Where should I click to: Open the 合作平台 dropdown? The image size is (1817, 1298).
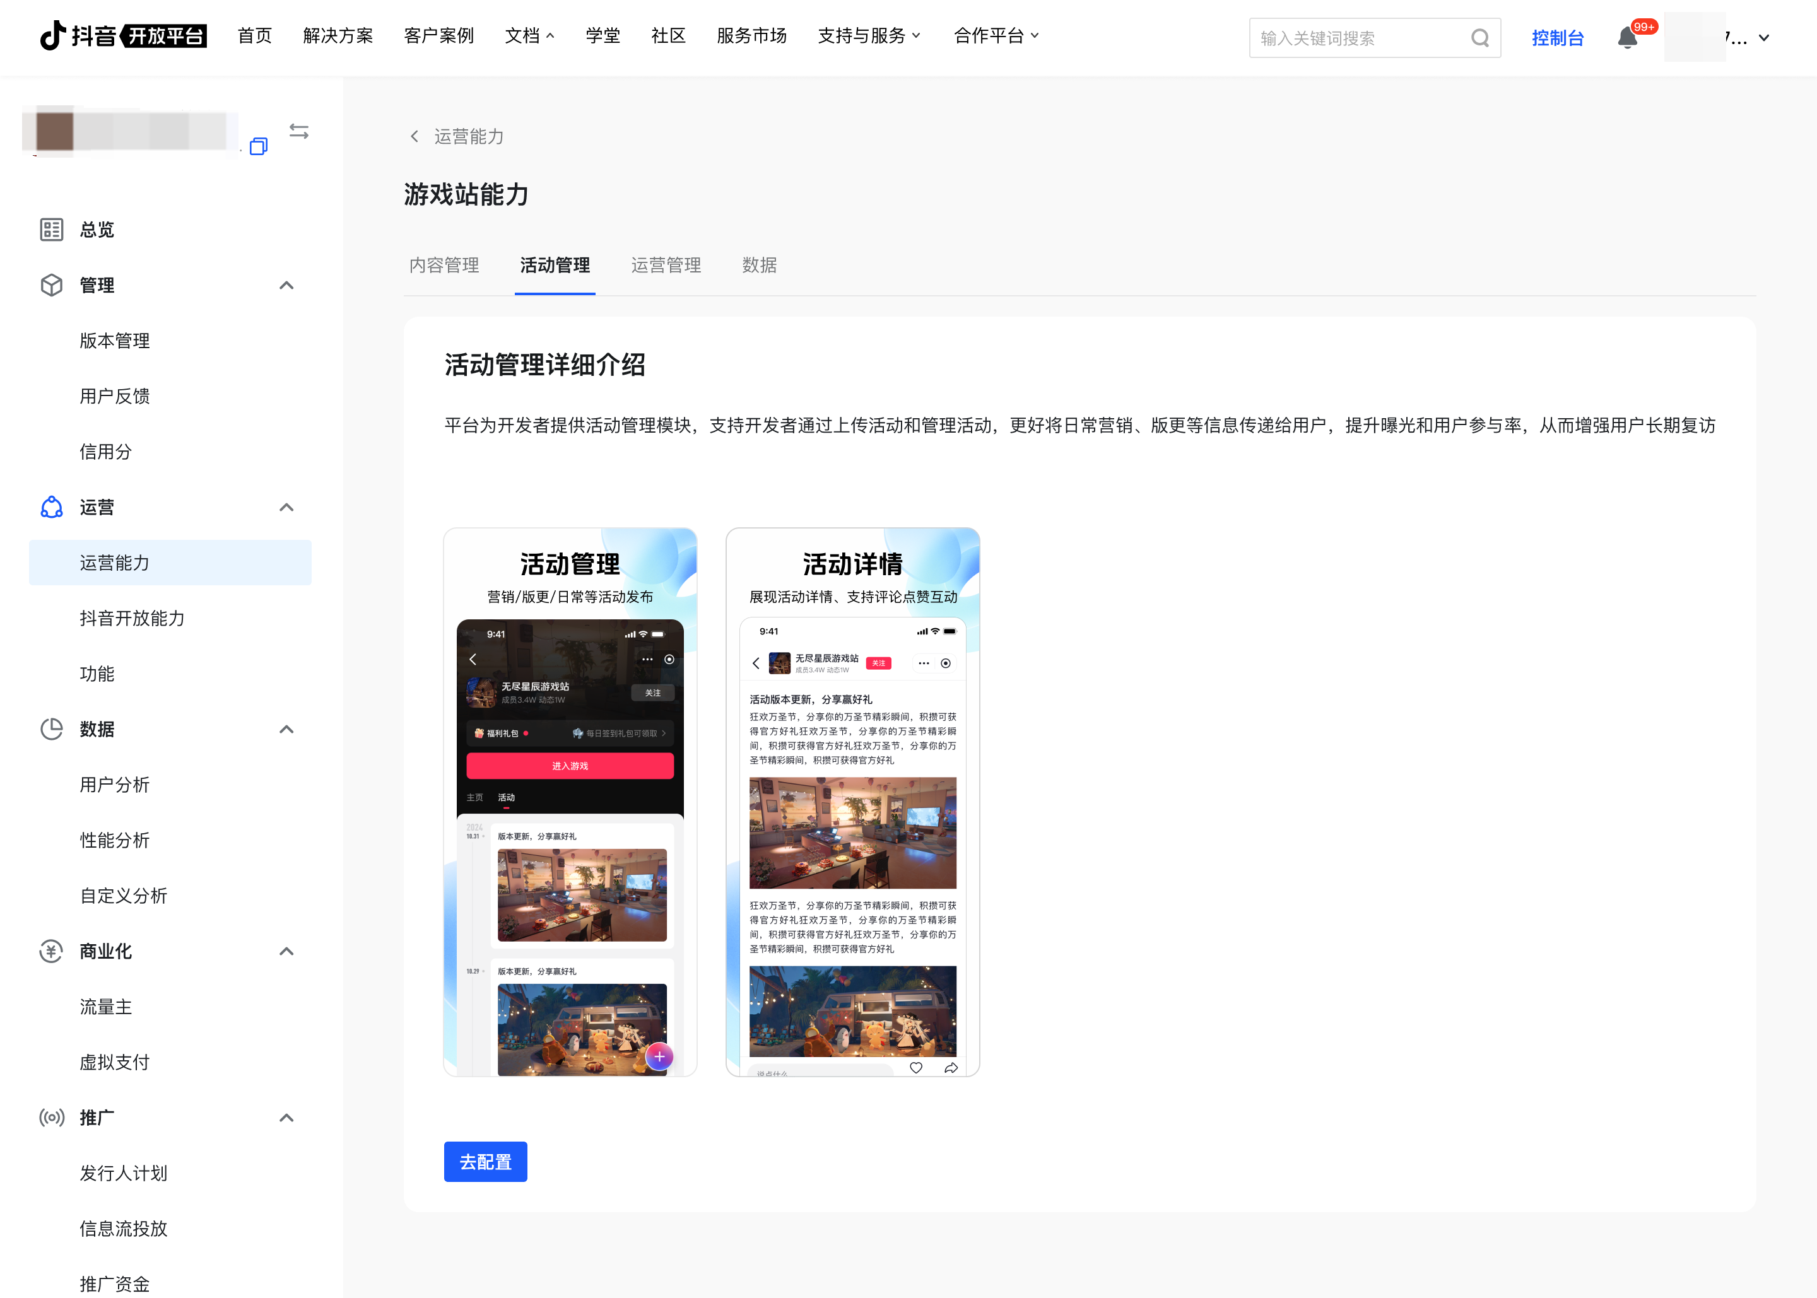coord(997,36)
